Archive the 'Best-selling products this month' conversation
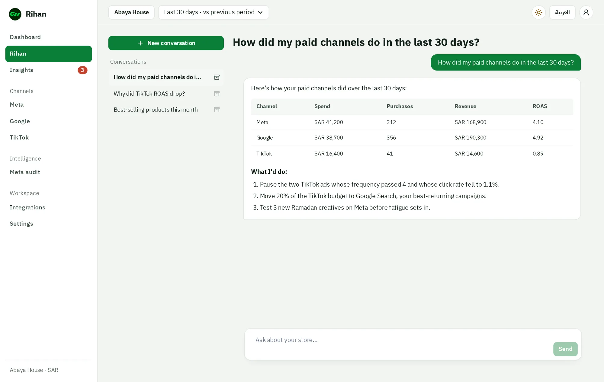 (x=217, y=110)
